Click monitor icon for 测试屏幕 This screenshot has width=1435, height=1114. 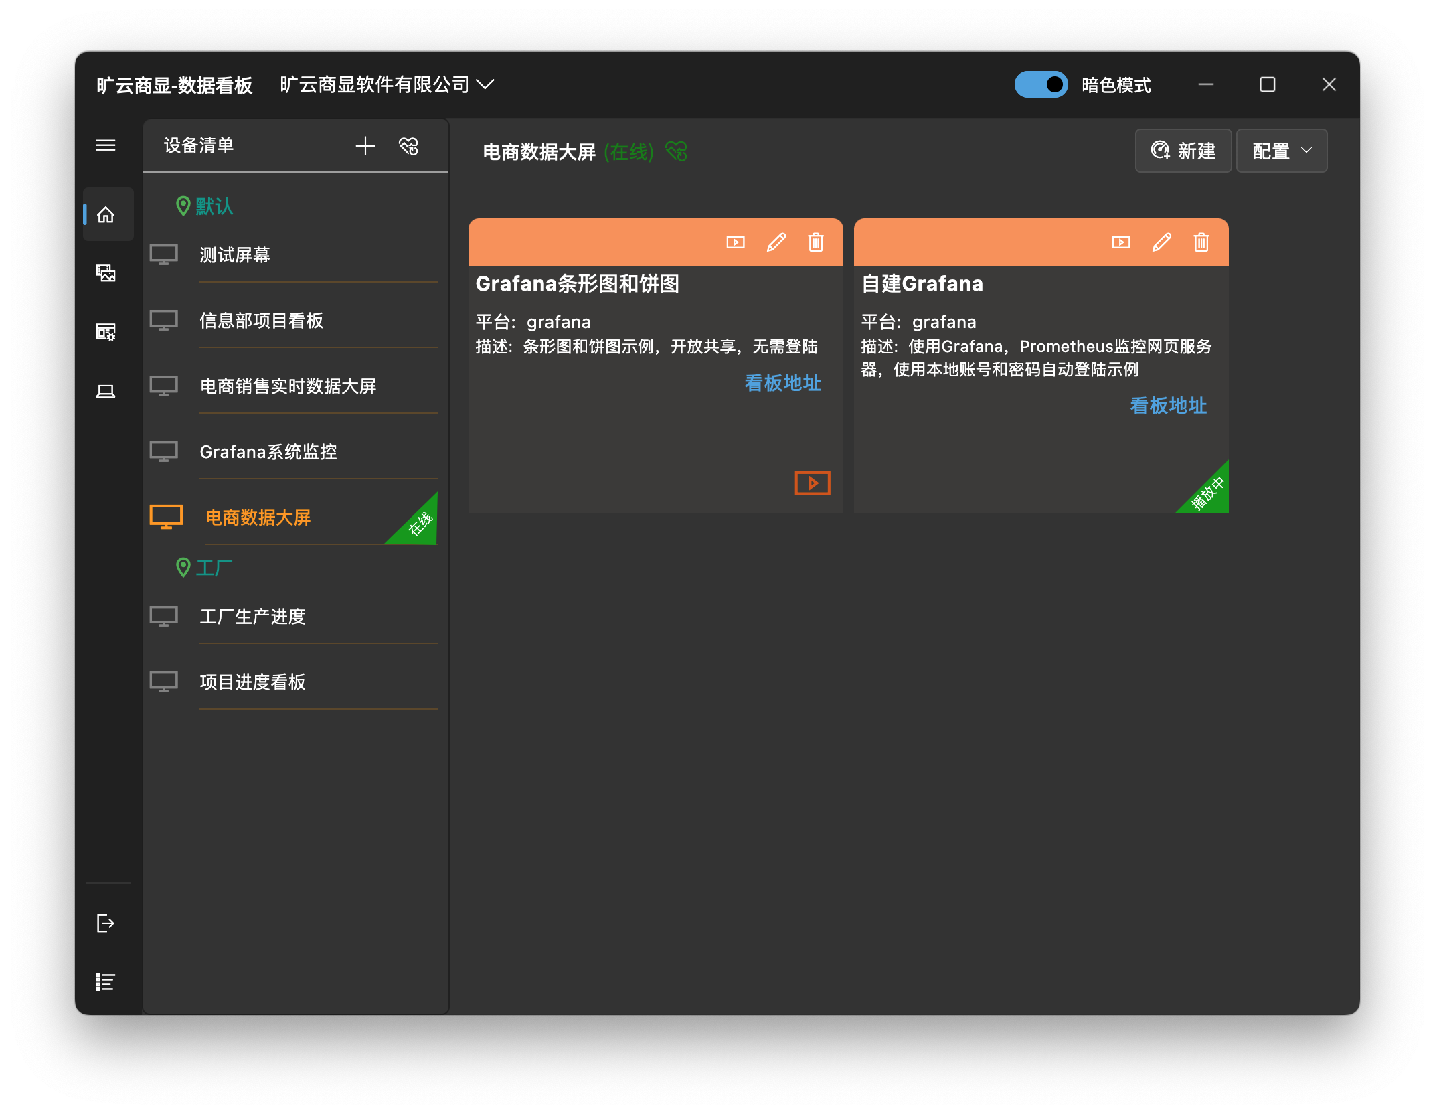coord(164,255)
